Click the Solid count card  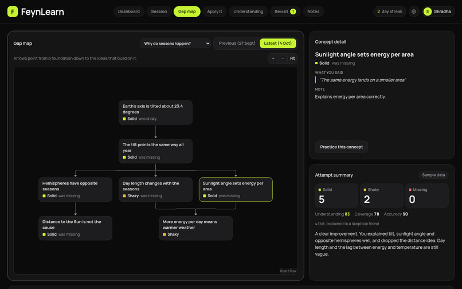click(336, 196)
